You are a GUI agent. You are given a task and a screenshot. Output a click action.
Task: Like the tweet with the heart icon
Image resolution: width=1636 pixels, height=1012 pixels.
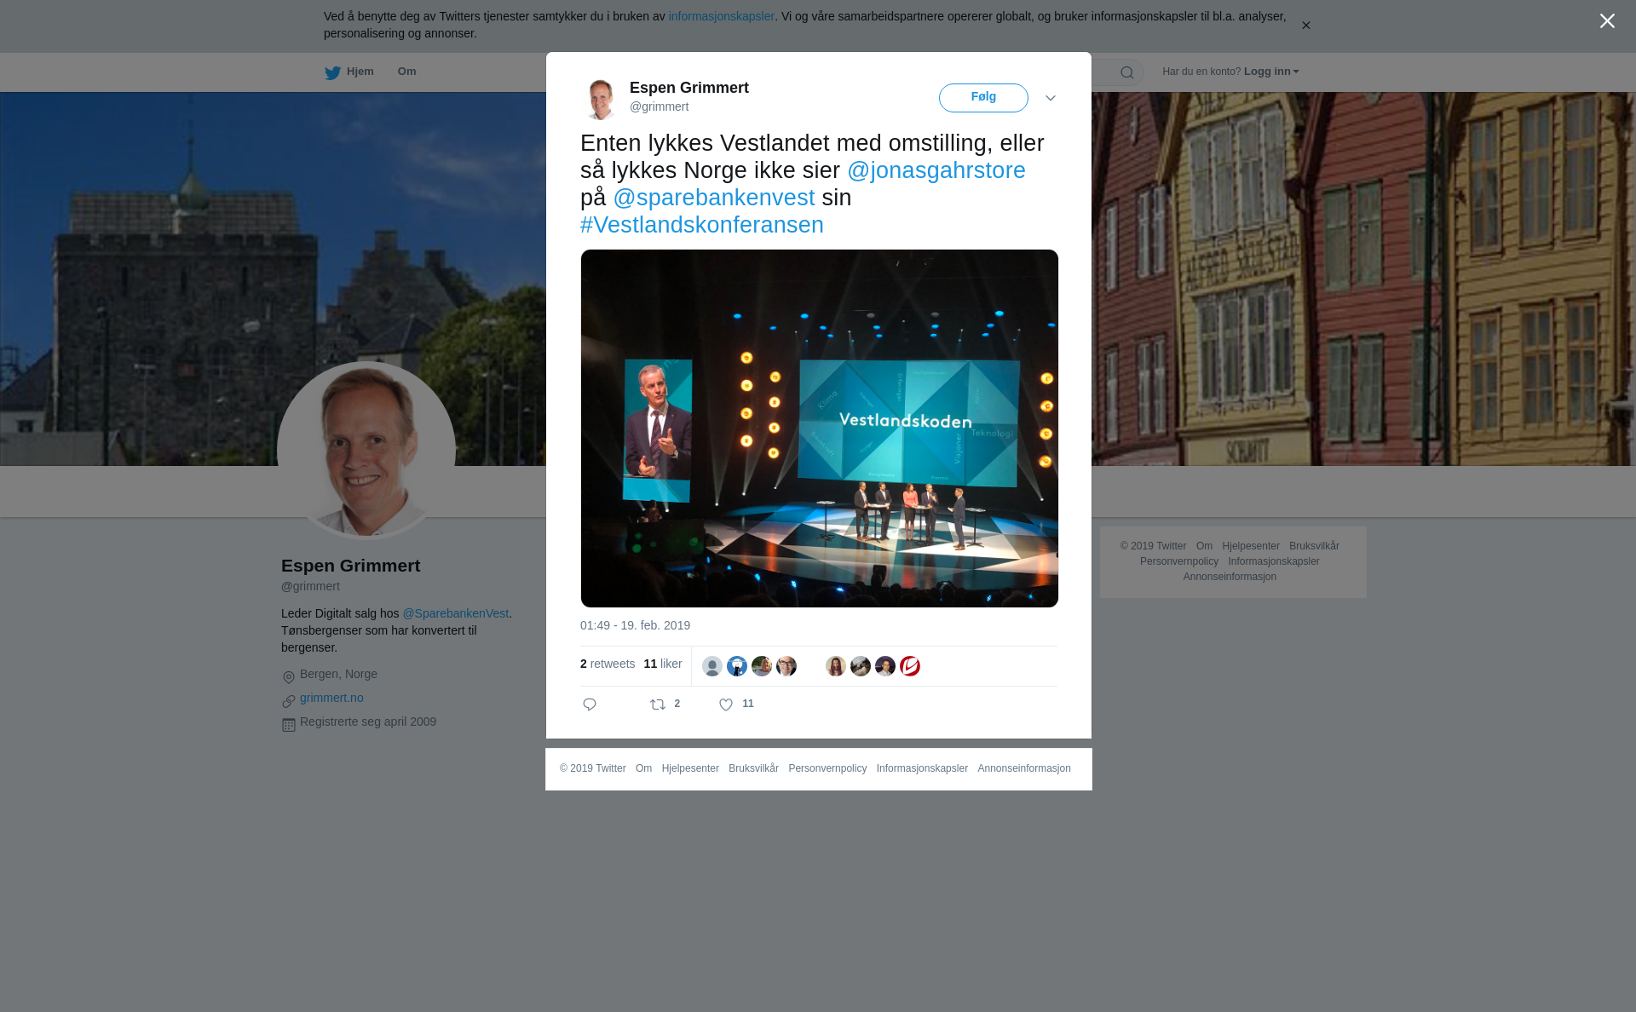(726, 704)
